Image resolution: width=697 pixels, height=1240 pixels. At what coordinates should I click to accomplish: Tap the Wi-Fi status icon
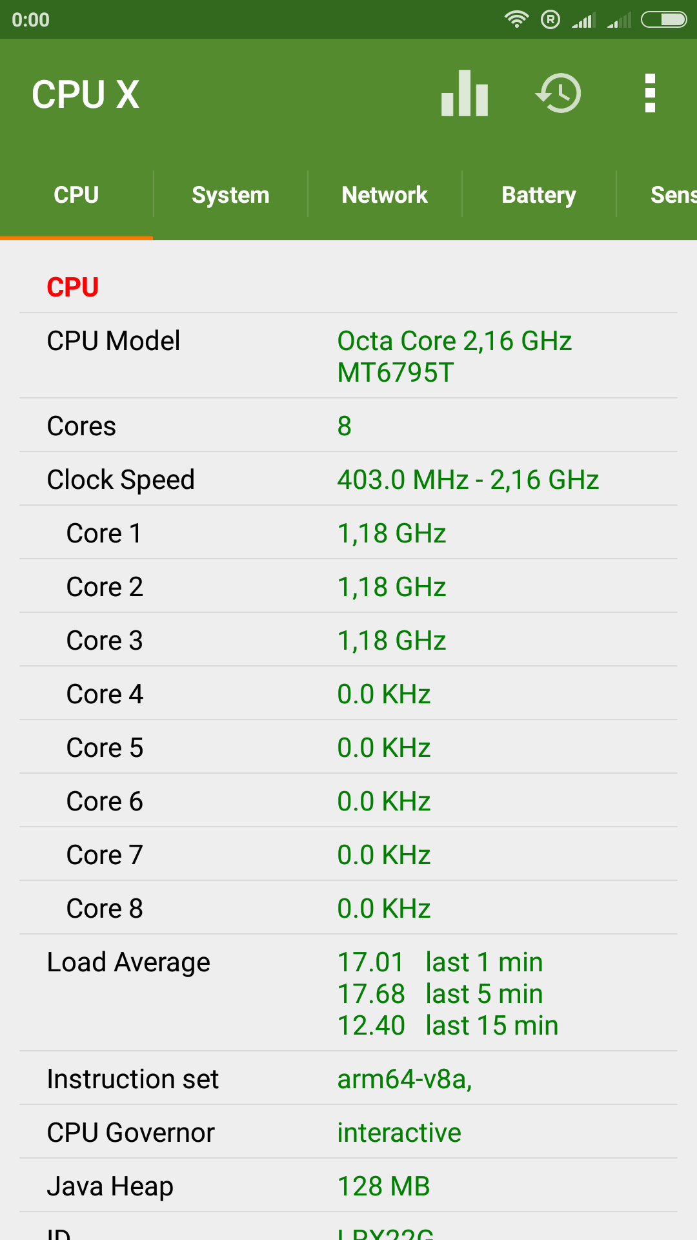coord(516,19)
